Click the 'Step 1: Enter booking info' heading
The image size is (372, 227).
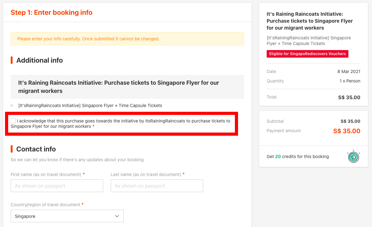click(52, 12)
